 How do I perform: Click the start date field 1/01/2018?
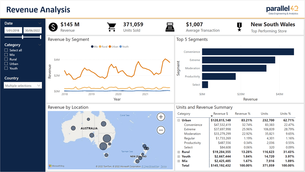pos(13,30)
